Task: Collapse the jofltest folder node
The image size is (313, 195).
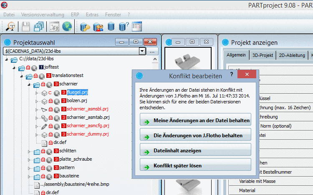Action: tap(14, 68)
